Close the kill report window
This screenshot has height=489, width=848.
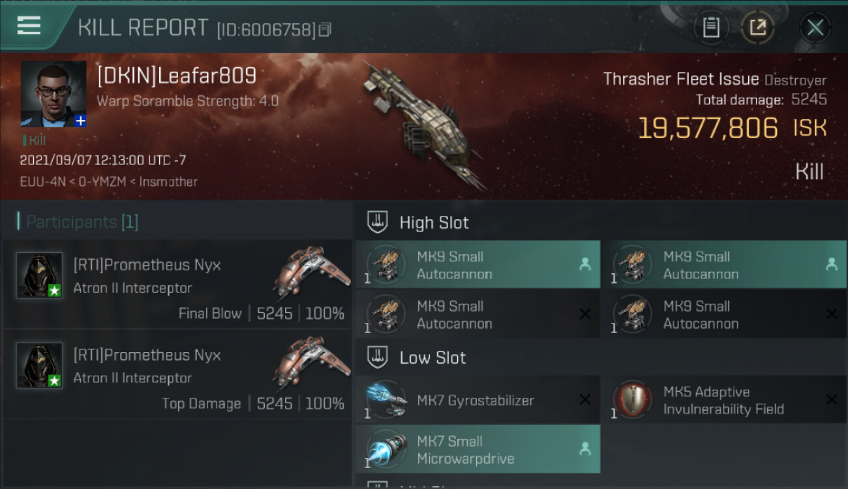[x=815, y=27]
